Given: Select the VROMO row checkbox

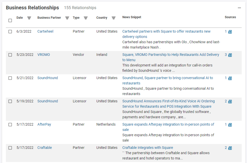Looking at the screenshot, I should [10, 55].
